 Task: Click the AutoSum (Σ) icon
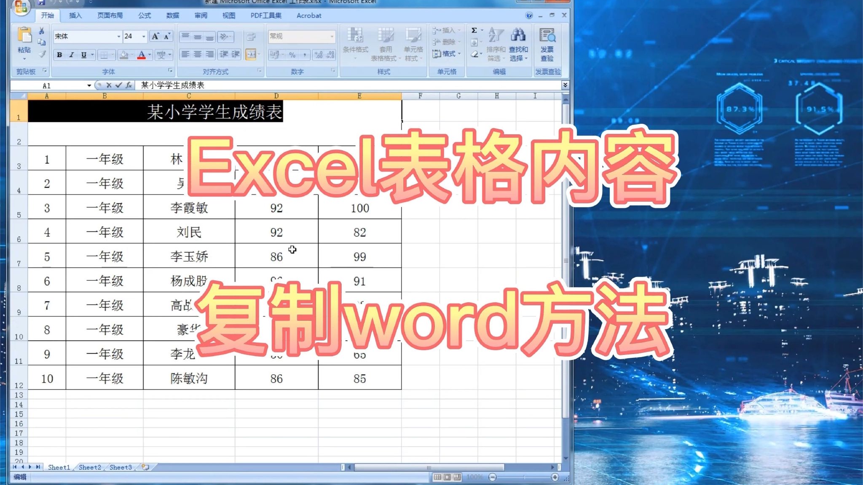473,30
